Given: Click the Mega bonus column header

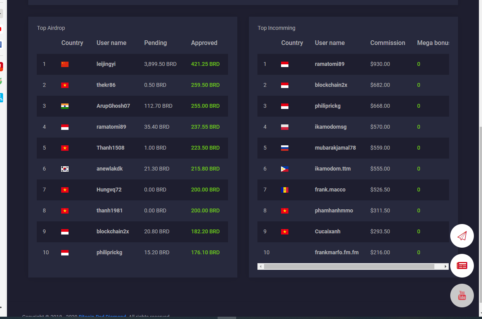Looking at the screenshot, I should [x=433, y=43].
